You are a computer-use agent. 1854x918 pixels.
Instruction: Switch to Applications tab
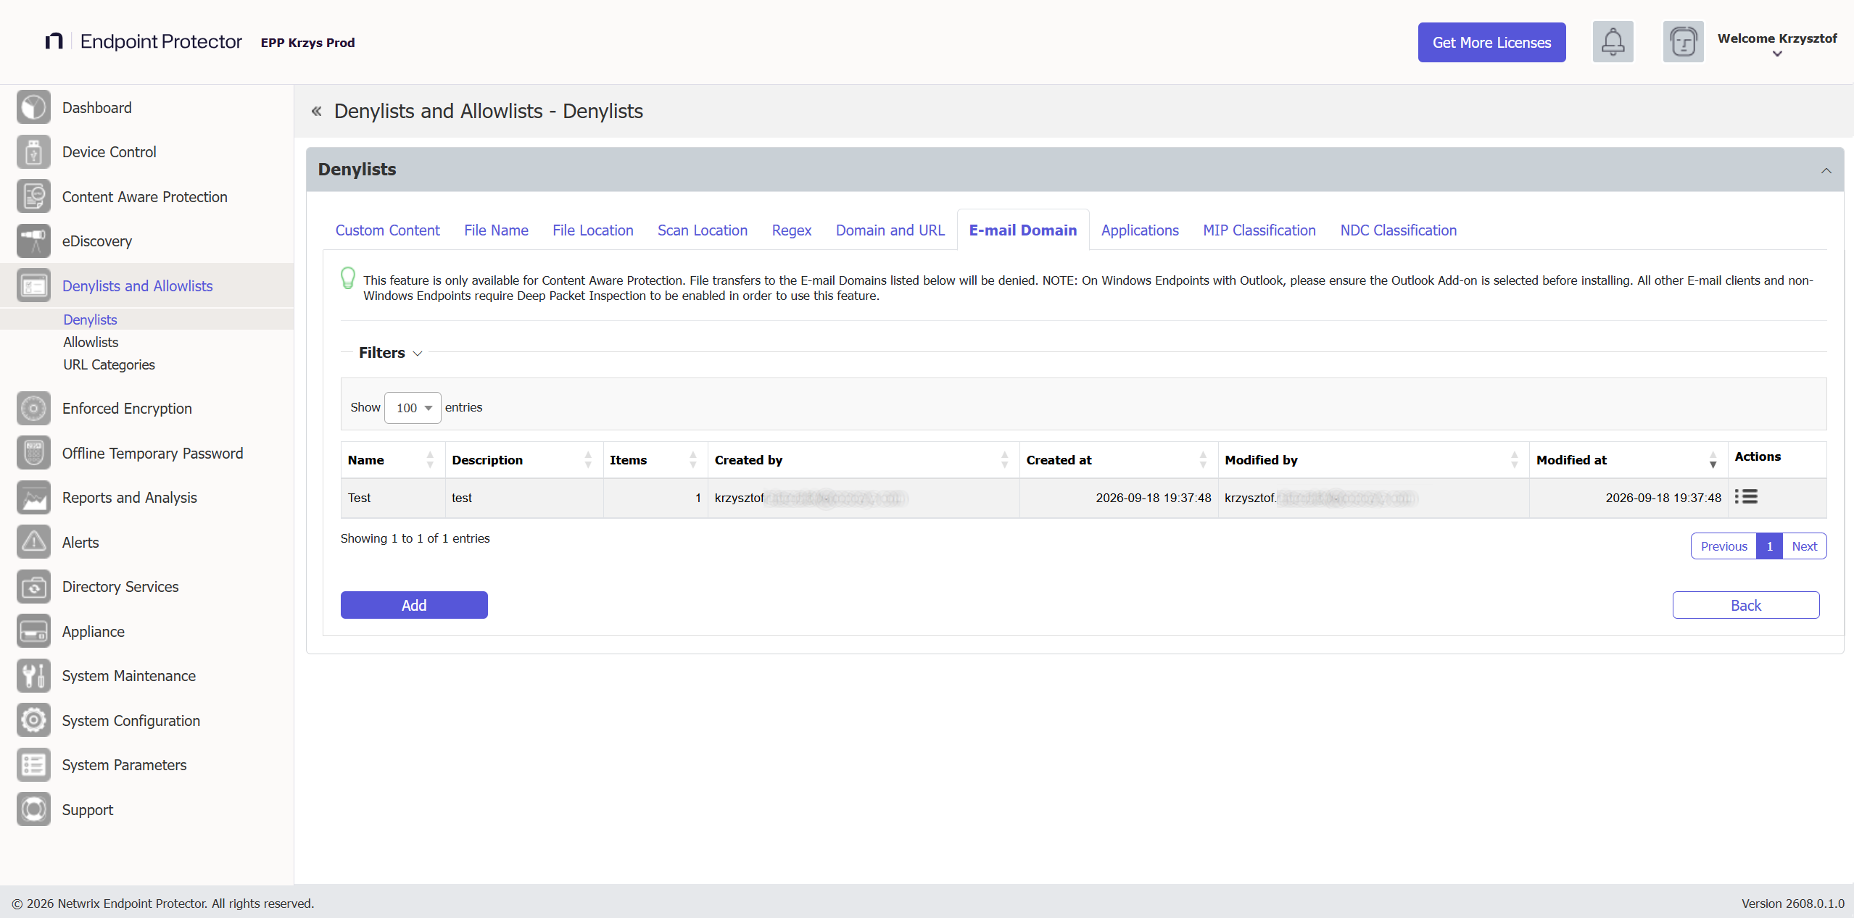tap(1139, 230)
